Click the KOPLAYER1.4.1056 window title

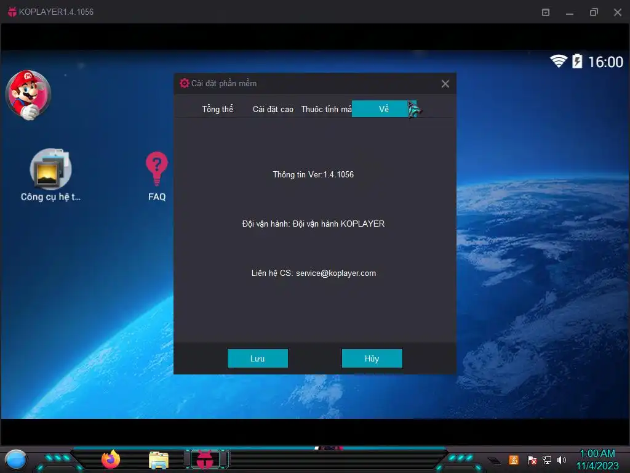[56, 12]
